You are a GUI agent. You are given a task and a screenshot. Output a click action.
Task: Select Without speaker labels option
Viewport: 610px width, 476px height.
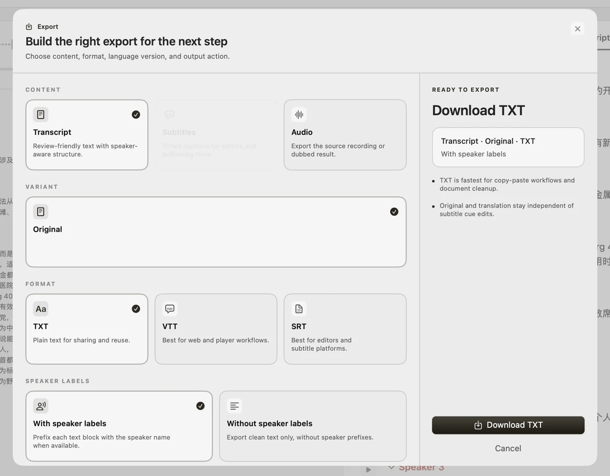(313, 426)
